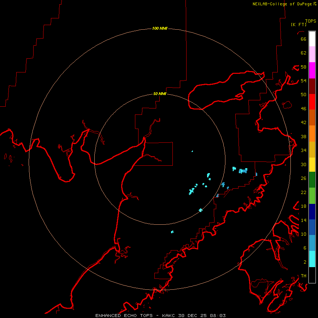Click the yellow 34 kft legend swatch
Image resolution: width=318 pixels, height=318 pixels.
312,165
